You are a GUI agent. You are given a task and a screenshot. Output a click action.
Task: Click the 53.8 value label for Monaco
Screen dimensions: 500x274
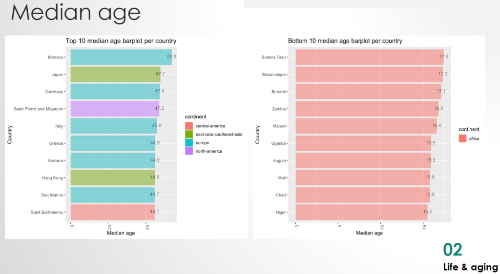pos(171,57)
